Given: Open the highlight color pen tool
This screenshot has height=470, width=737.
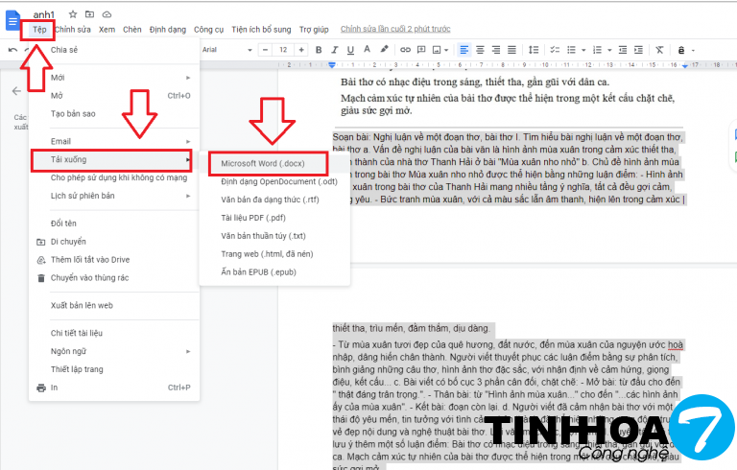Looking at the screenshot, I should tap(384, 49).
